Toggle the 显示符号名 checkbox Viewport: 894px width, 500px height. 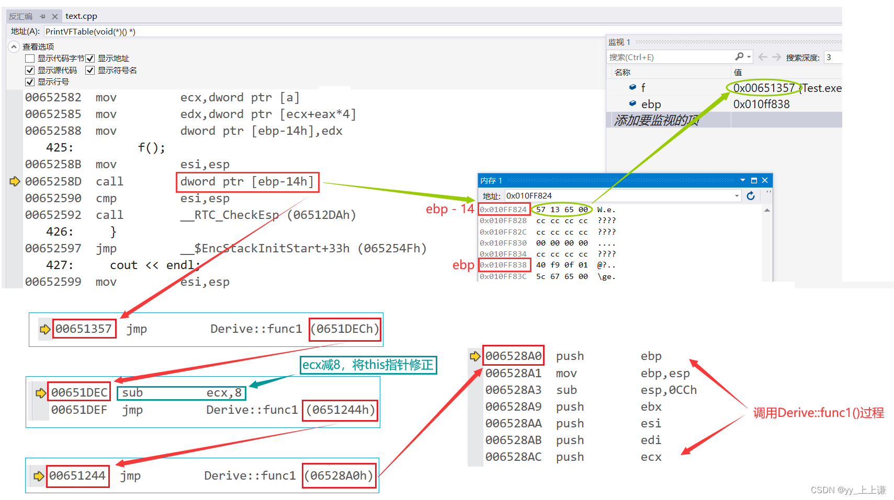point(90,70)
